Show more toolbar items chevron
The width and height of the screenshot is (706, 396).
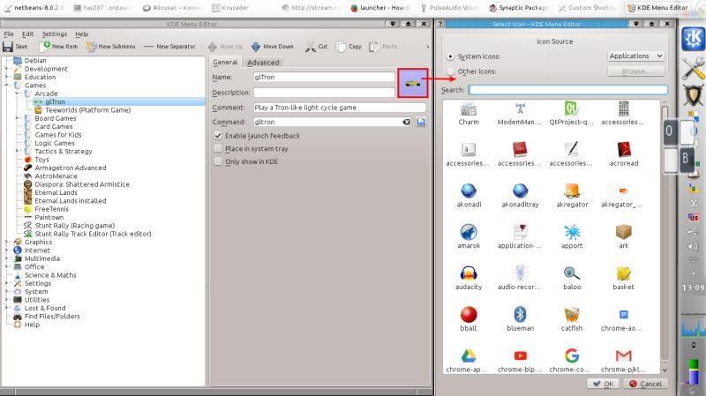click(x=427, y=47)
